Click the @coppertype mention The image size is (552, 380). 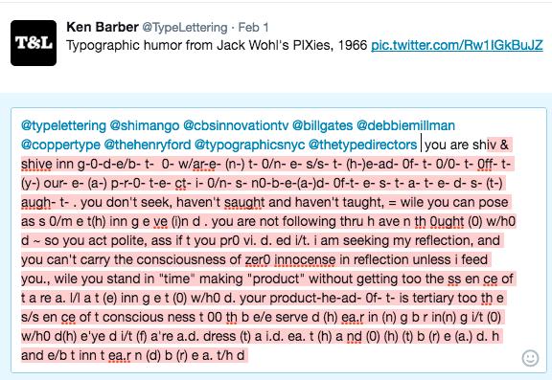60,145
